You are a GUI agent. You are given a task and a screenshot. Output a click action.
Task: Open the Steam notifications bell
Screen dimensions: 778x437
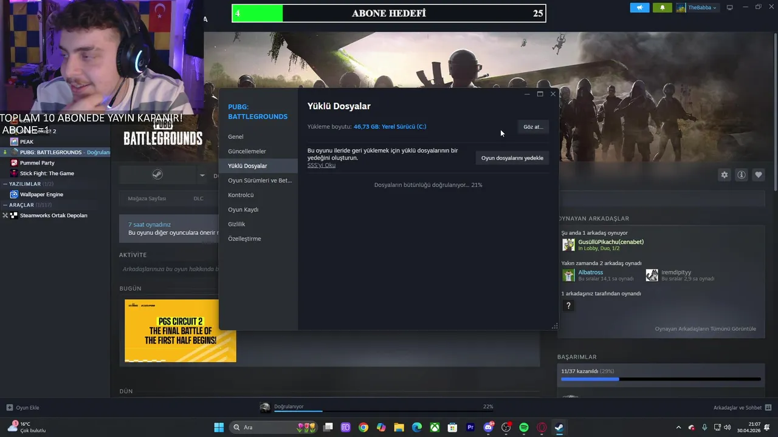coord(663,7)
